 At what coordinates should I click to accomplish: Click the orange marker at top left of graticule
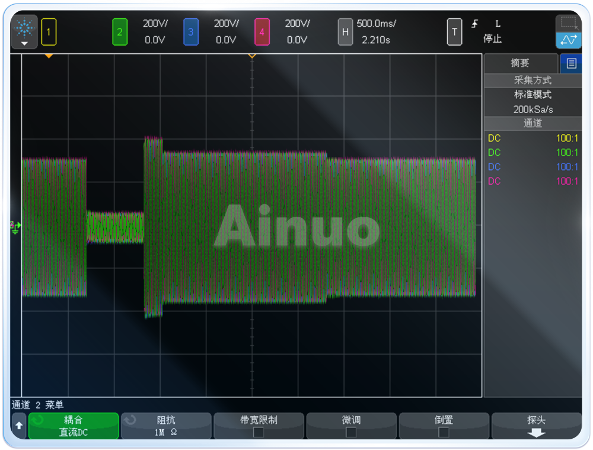pyautogui.click(x=49, y=56)
